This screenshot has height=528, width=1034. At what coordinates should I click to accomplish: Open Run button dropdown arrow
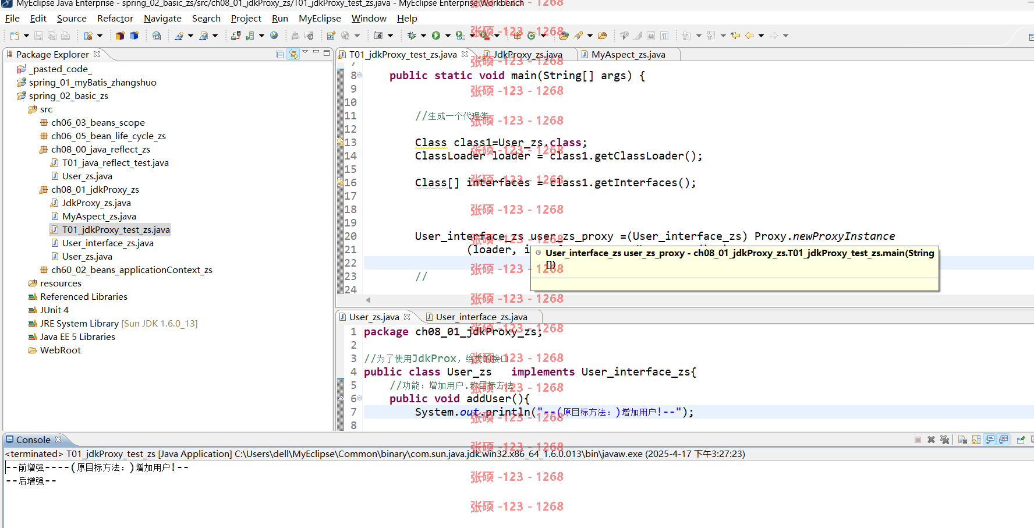pos(448,36)
